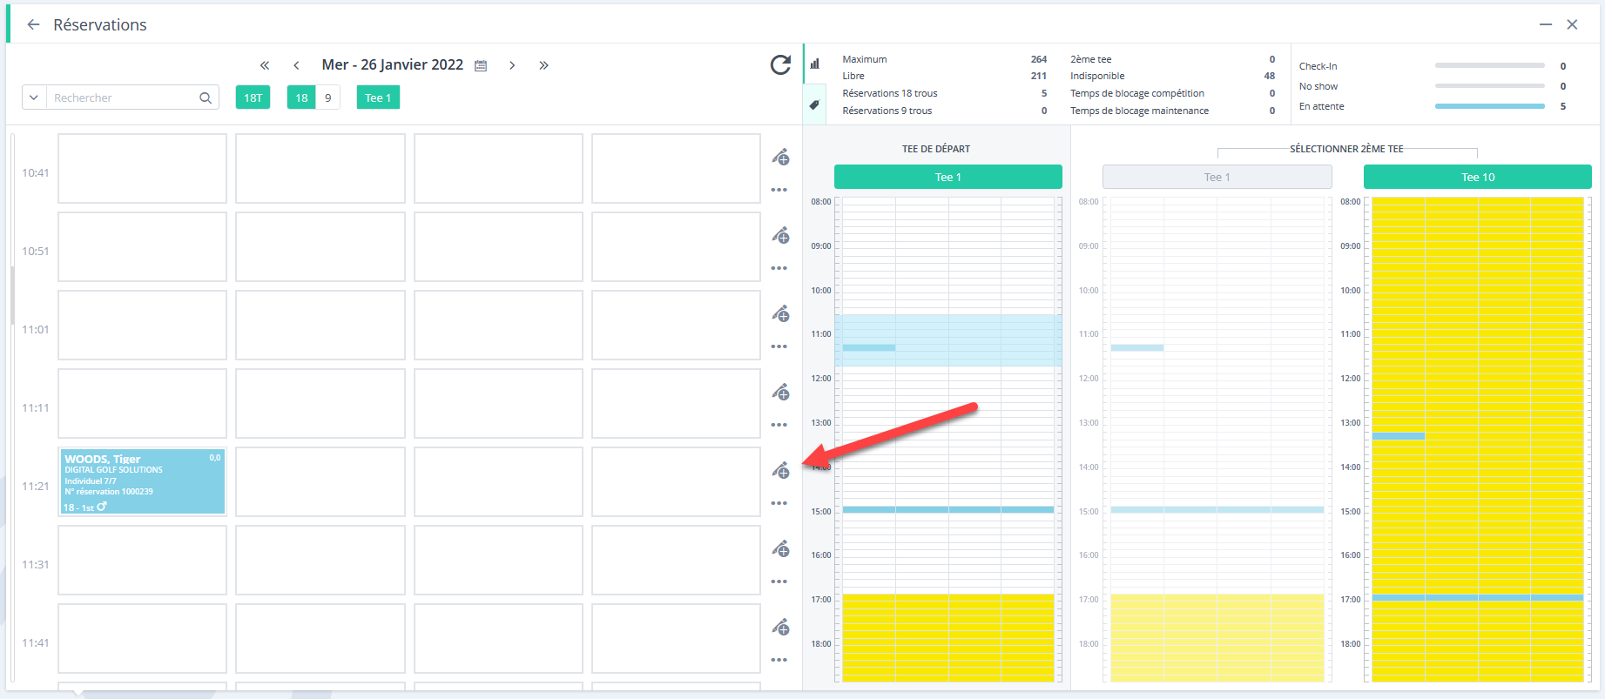
Task: Switch to 9 holes toggle
Action: 327,97
